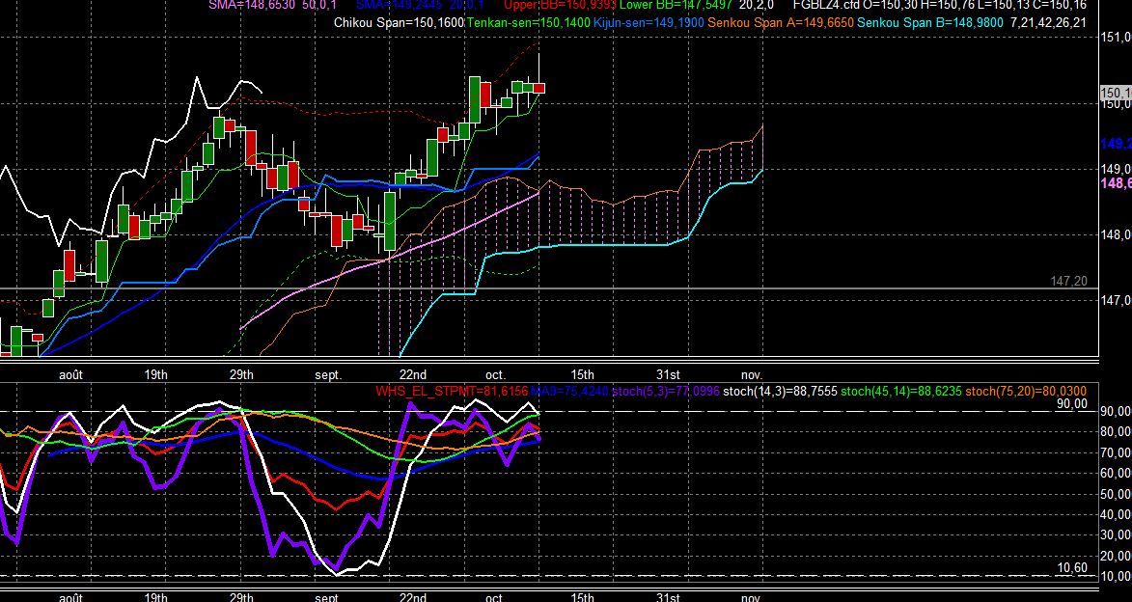Click the FGBLZ4.cfd OHLC quote text
Viewport: 1132px width, 602px height.
pyautogui.click(x=940, y=5)
